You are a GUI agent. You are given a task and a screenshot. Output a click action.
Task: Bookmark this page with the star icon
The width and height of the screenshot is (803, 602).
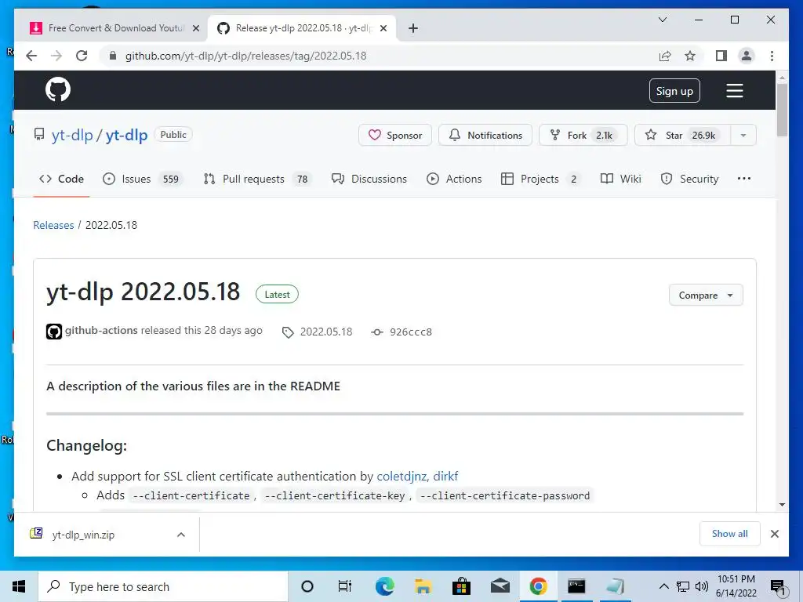tap(690, 56)
